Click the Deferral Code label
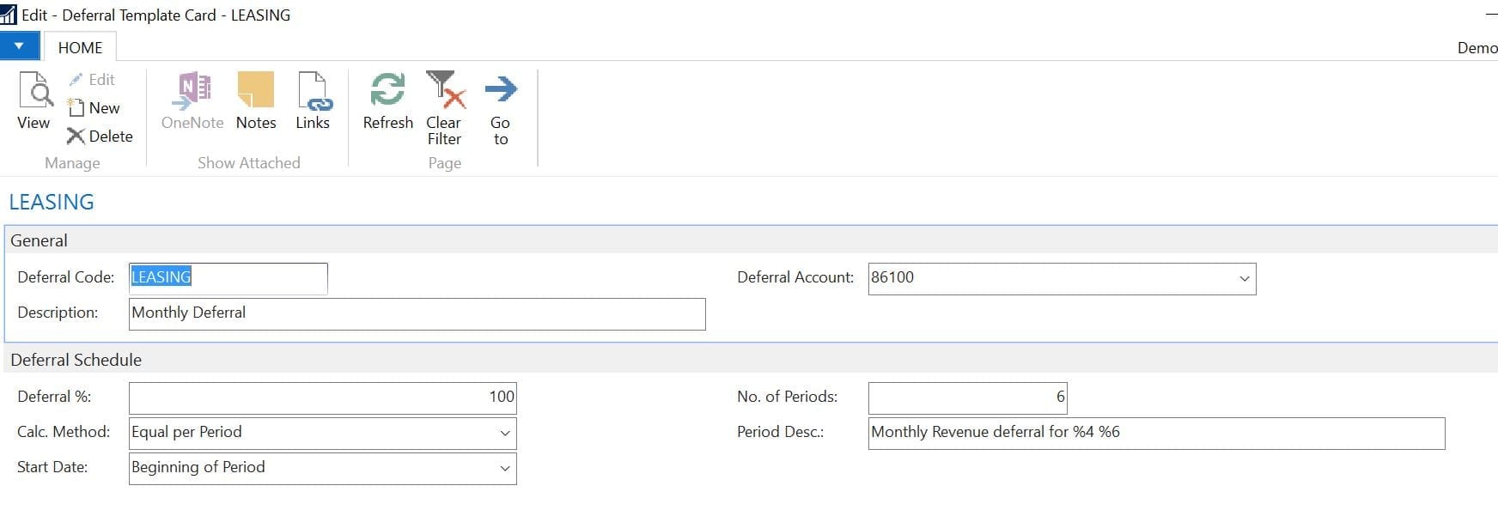This screenshot has width=1498, height=510. pos(66,277)
